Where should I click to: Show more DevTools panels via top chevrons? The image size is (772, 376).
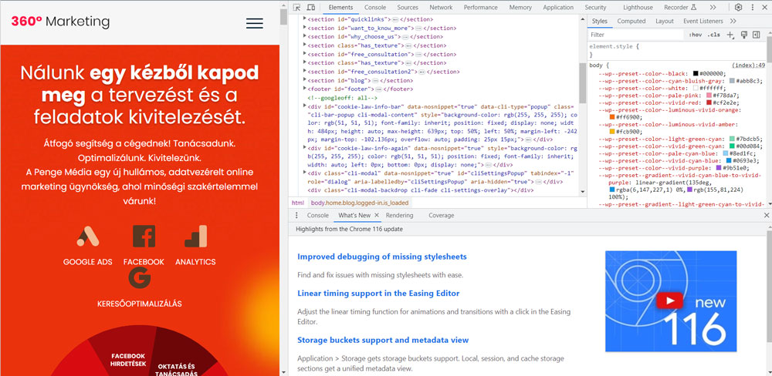[x=713, y=8]
